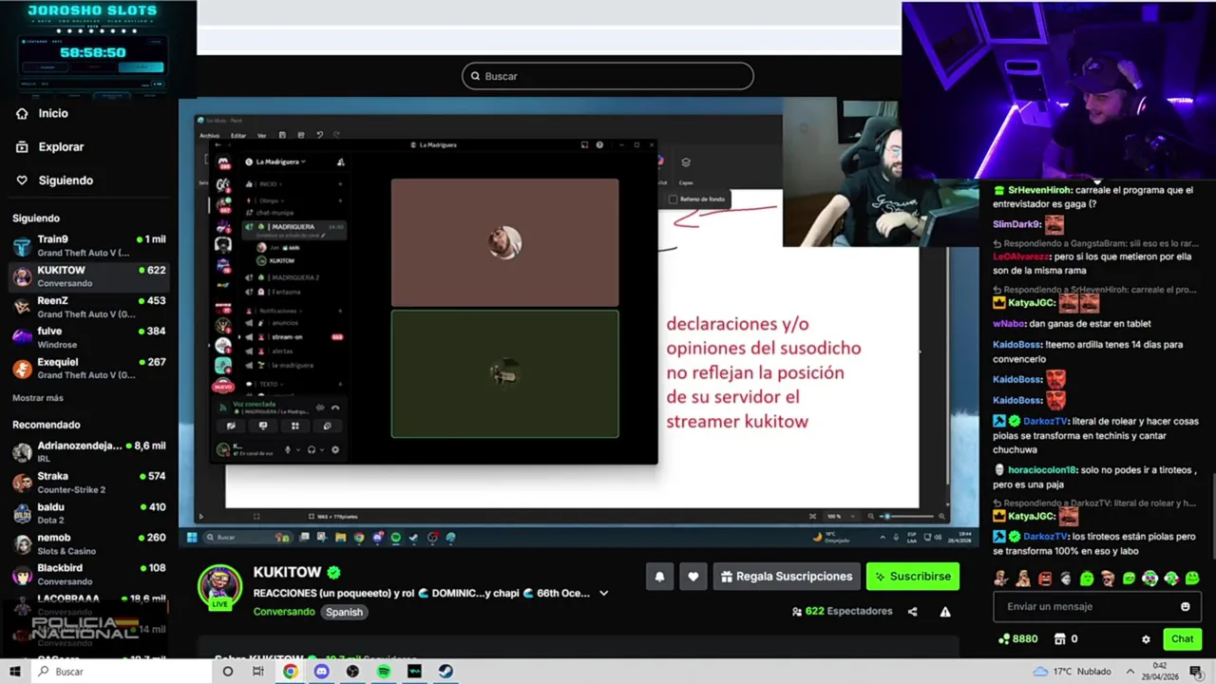Click the heart follow button
The image size is (1216, 684).
[x=693, y=577]
